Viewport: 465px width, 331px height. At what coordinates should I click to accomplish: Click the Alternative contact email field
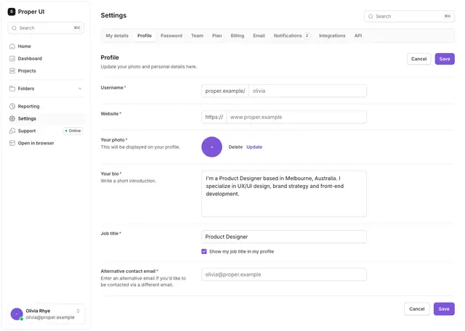coord(284,274)
